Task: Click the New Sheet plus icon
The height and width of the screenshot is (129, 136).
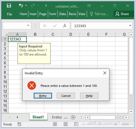Action: point(73,117)
